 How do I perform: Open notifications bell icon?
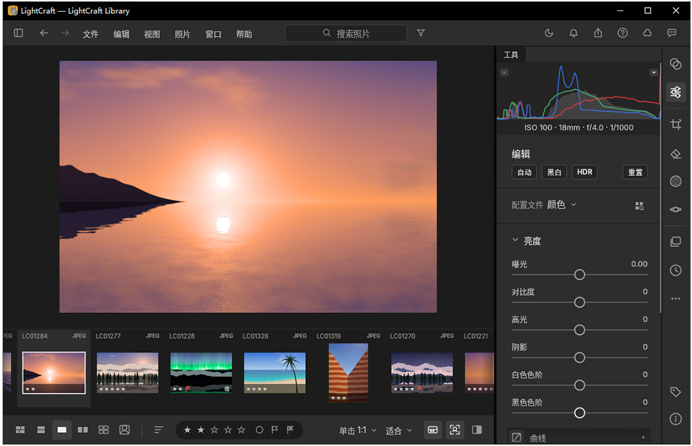573,33
